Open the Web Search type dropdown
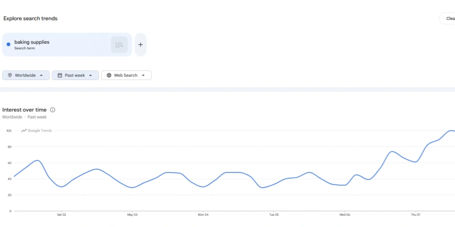Screen dimensions: 455x227 tap(126, 75)
